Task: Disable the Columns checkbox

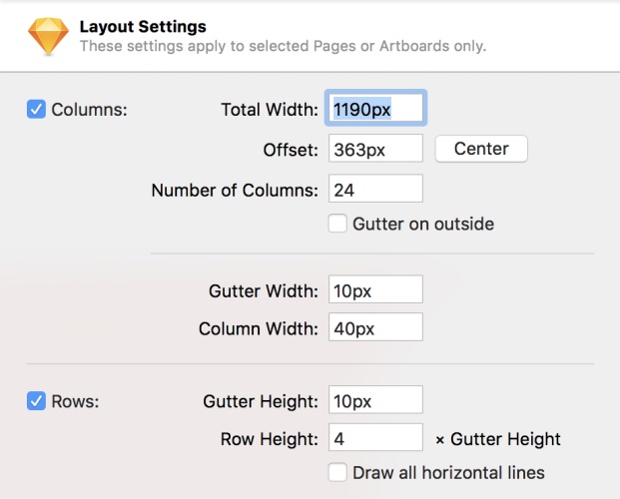Action: [36, 109]
